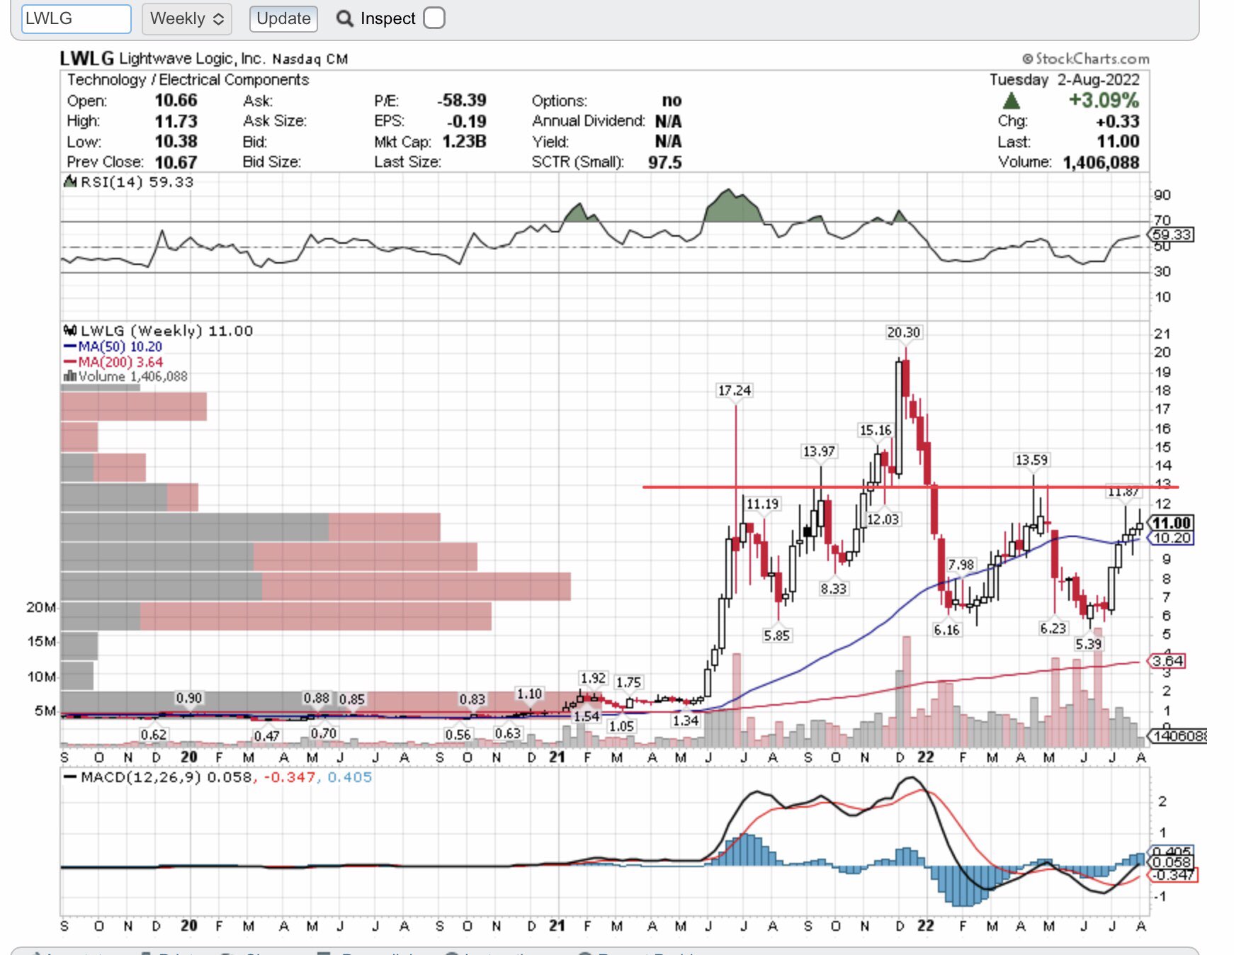Screen dimensions: 1234x955
Task: Click the green up-triangle change icon
Action: point(1012,101)
